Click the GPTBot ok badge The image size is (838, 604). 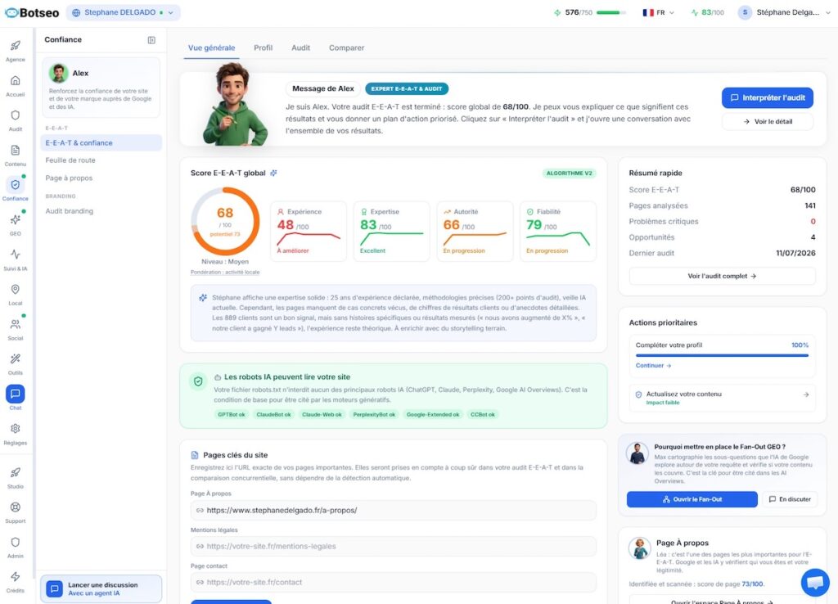coord(232,415)
